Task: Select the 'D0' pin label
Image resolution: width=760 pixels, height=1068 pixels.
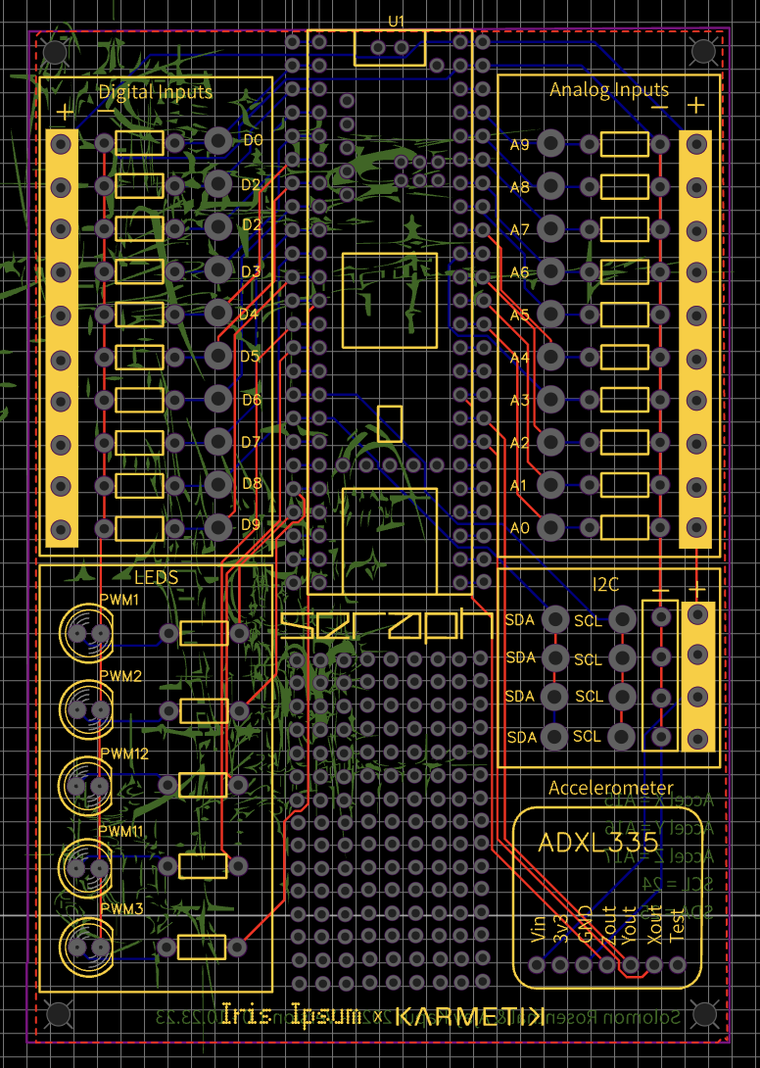Action: (x=253, y=140)
